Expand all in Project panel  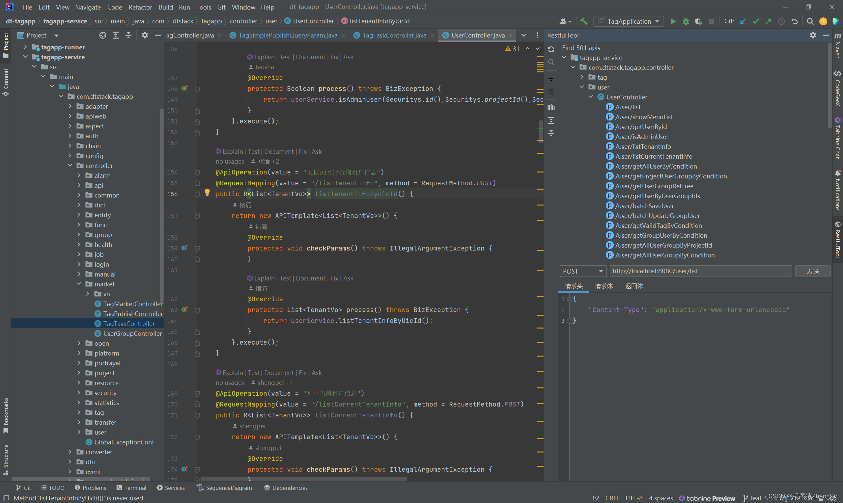click(x=116, y=35)
